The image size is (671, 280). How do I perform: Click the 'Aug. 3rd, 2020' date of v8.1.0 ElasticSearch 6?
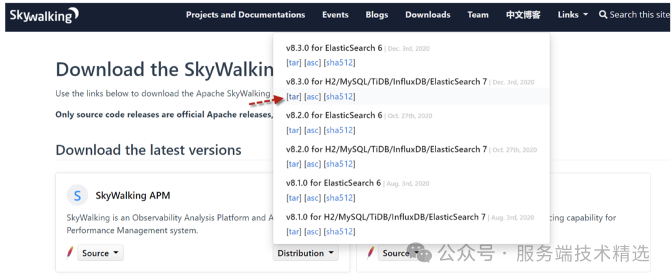tap(408, 183)
